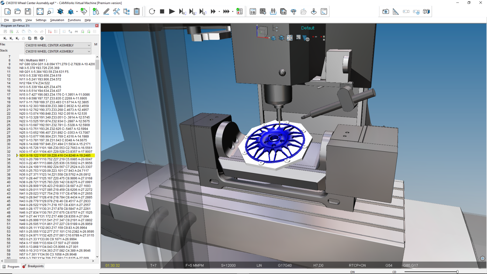Image resolution: width=487 pixels, height=274 pixels.
Task: Click the binoculars find icon
Action: [76, 31]
